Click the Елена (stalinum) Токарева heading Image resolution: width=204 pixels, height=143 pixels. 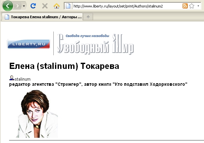pyautogui.click(x=64, y=66)
